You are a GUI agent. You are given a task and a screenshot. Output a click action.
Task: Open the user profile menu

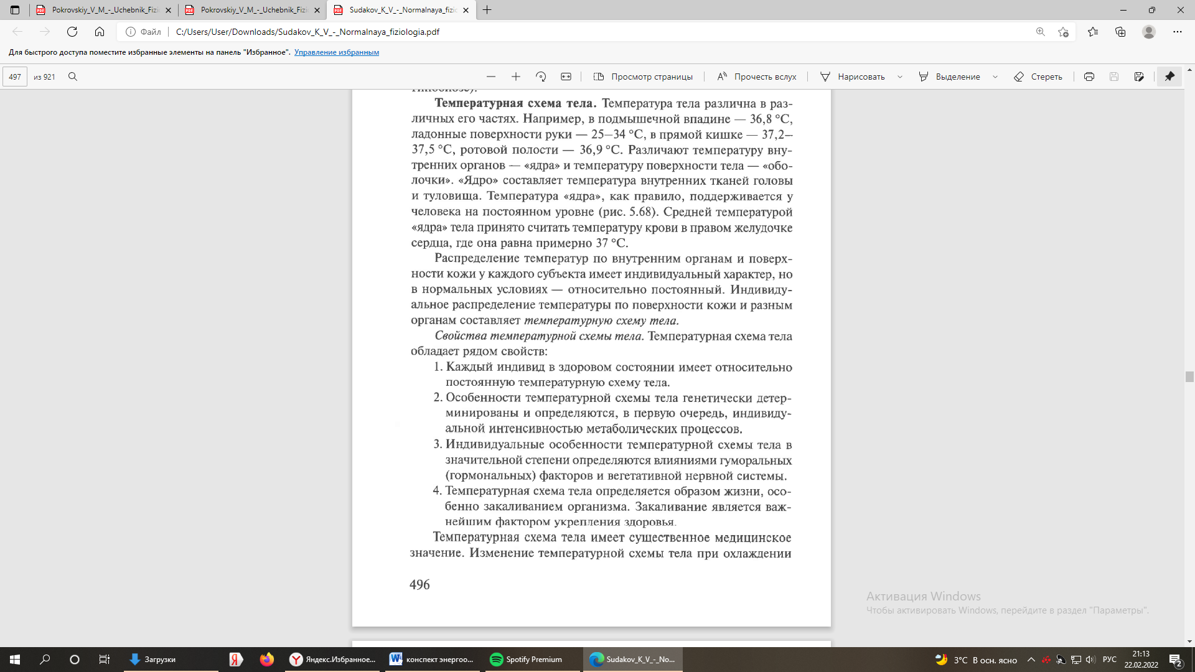pyautogui.click(x=1149, y=32)
